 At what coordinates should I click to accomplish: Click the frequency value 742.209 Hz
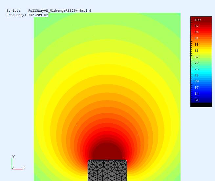[38, 15]
